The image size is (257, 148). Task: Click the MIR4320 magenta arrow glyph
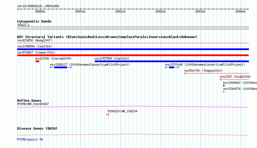[x=107, y=115]
